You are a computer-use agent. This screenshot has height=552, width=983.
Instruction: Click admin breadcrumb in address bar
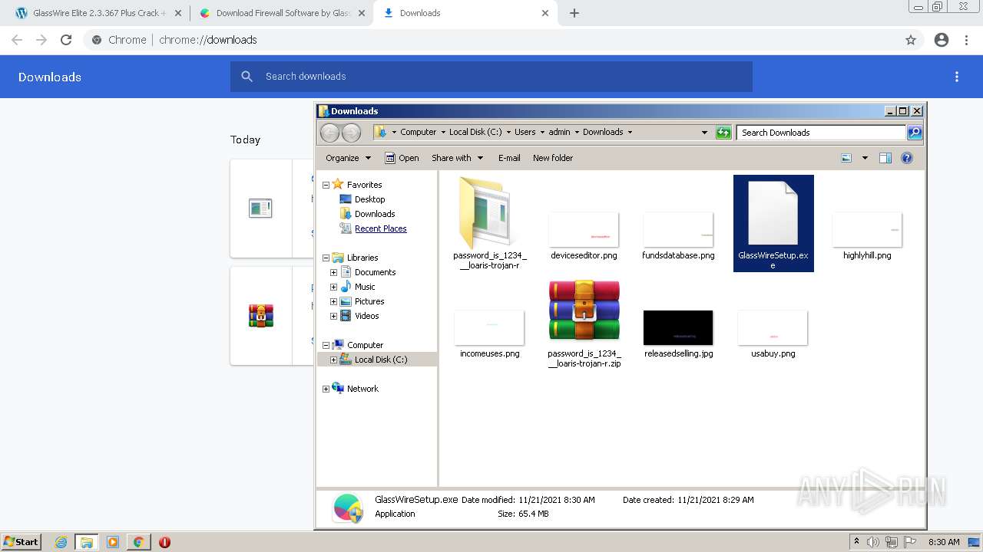(x=559, y=132)
